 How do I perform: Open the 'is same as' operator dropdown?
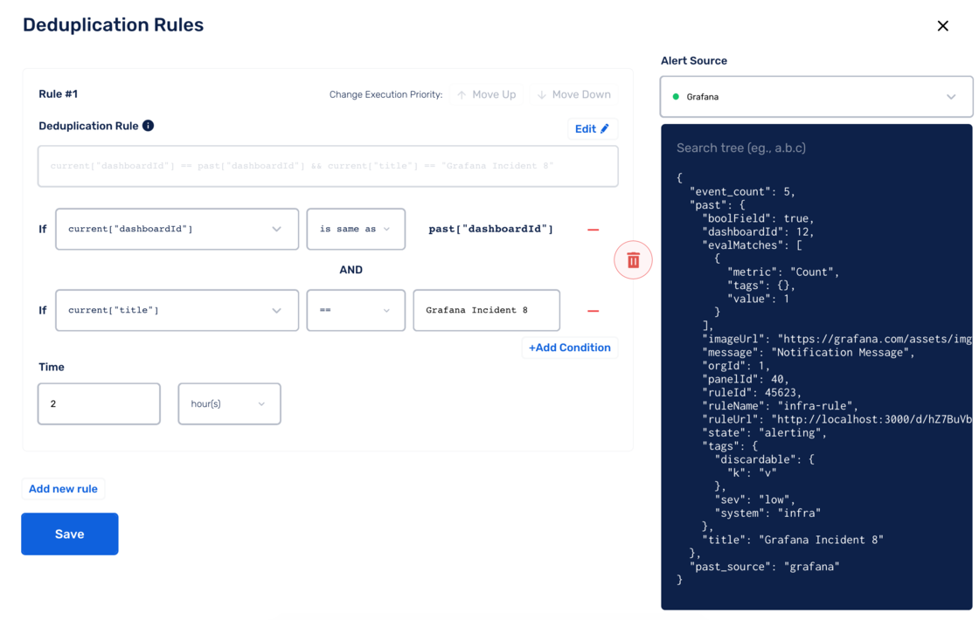pyautogui.click(x=355, y=229)
